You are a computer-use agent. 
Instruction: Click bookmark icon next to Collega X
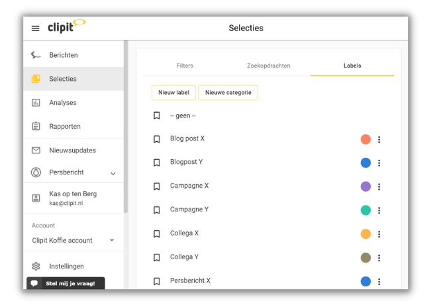[x=157, y=234]
